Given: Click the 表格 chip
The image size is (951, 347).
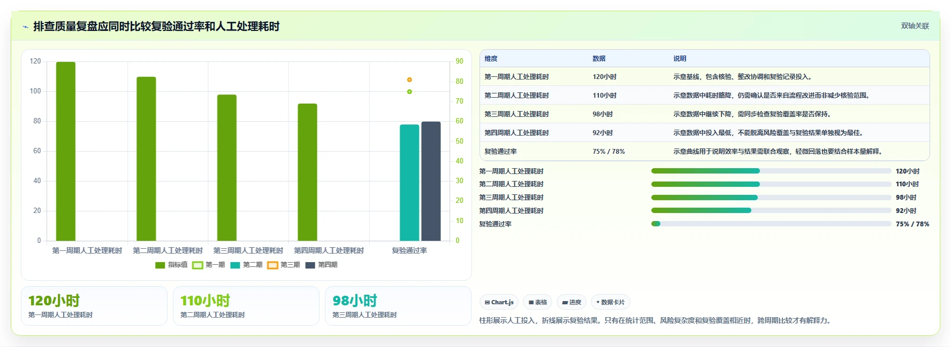Looking at the screenshot, I should 537,302.
